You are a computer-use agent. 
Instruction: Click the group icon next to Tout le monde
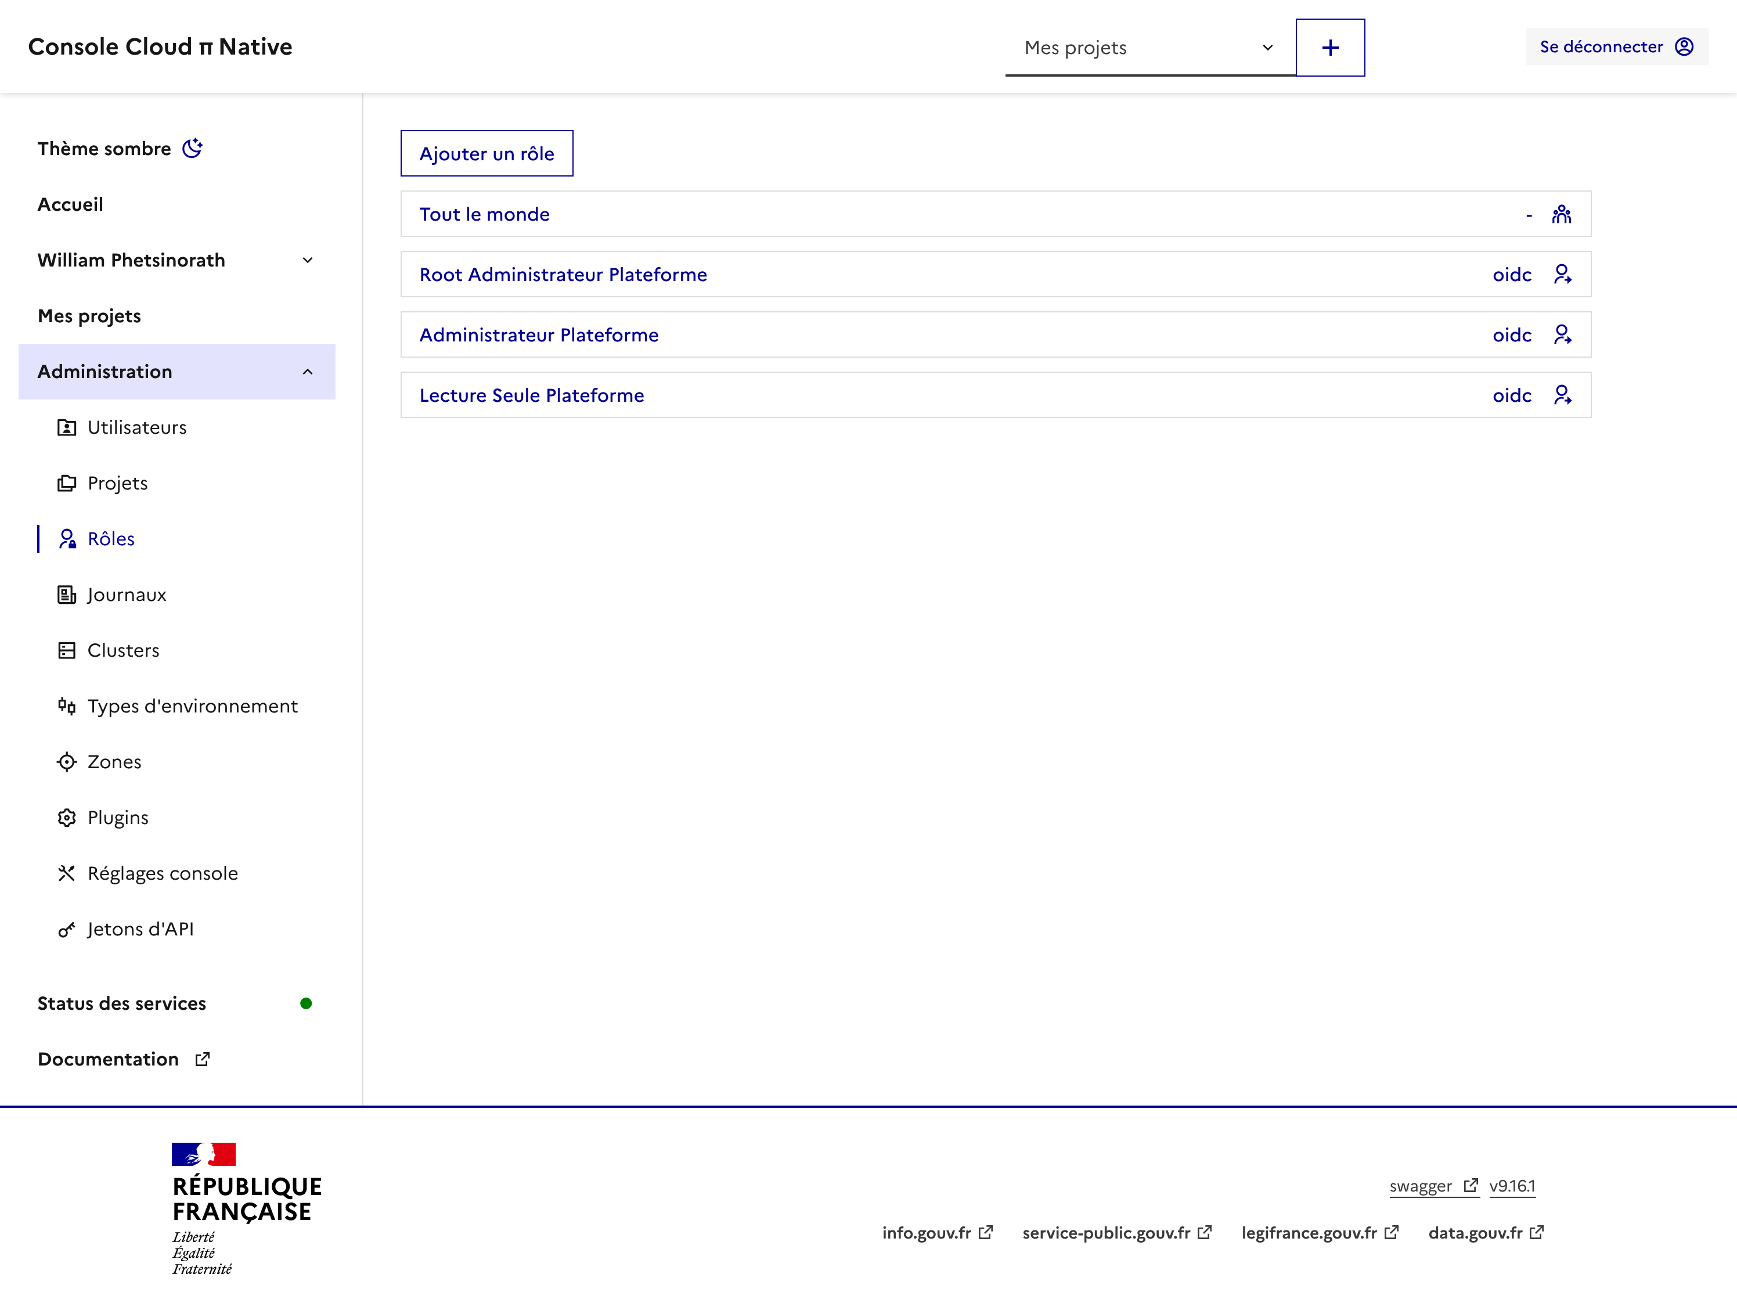coord(1563,214)
